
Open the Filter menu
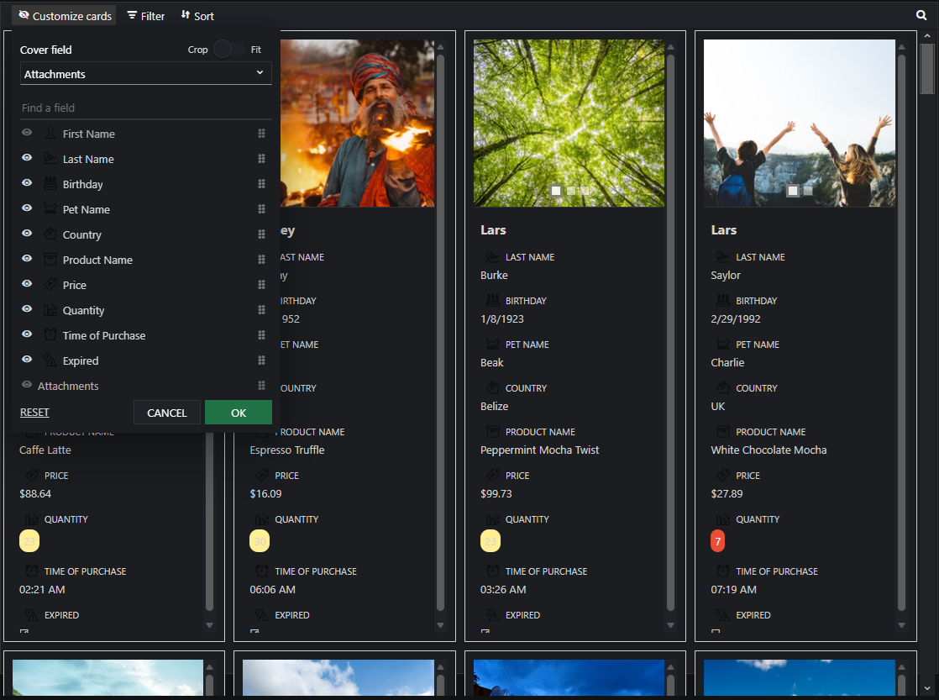coord(146,16)
